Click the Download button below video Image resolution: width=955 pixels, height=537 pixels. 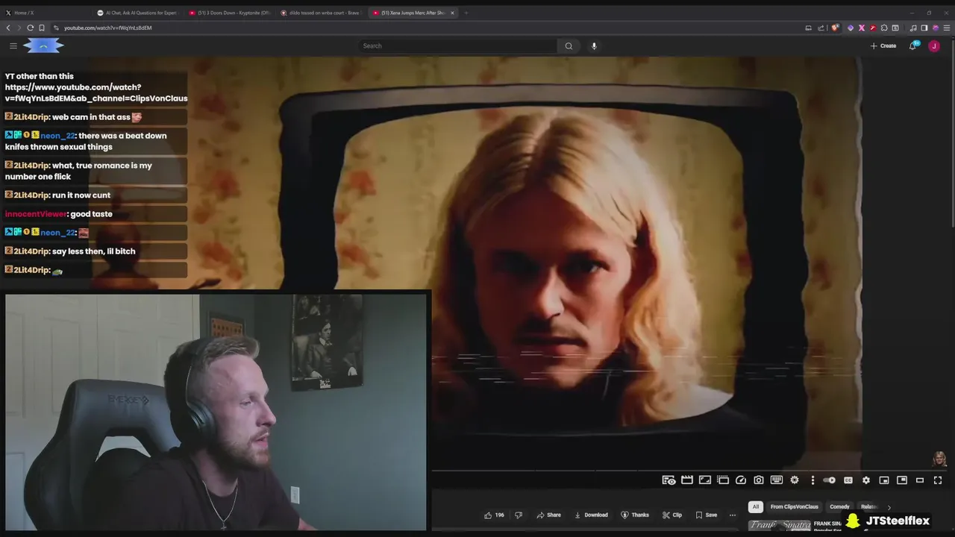(591, 515)
